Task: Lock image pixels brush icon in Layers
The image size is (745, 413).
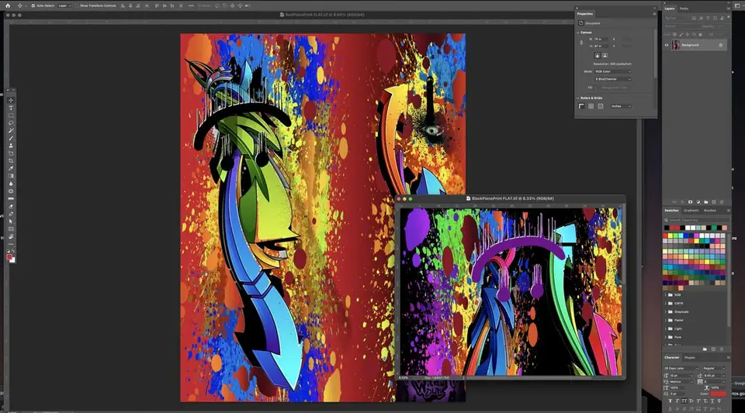Action: pyautogui.click(x=681, y=34)
